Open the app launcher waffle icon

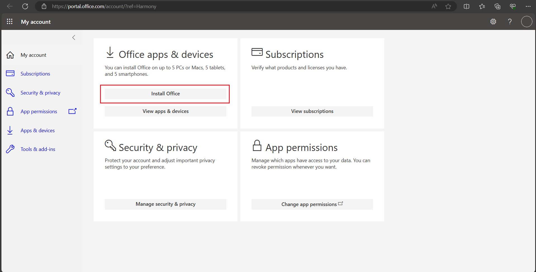click(10, 22)
